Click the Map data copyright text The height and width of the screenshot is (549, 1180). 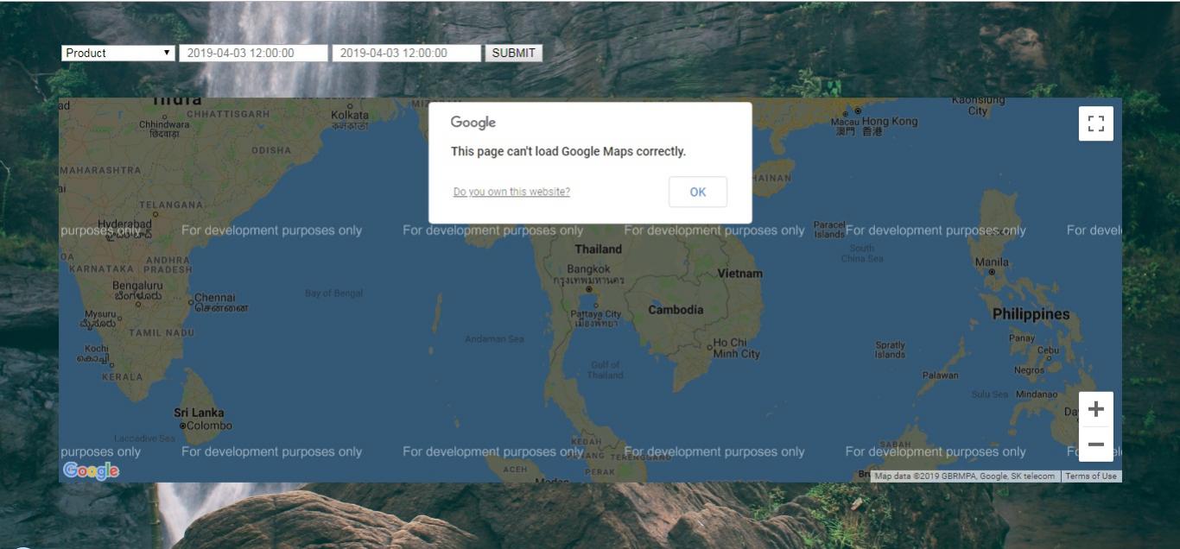965,476
